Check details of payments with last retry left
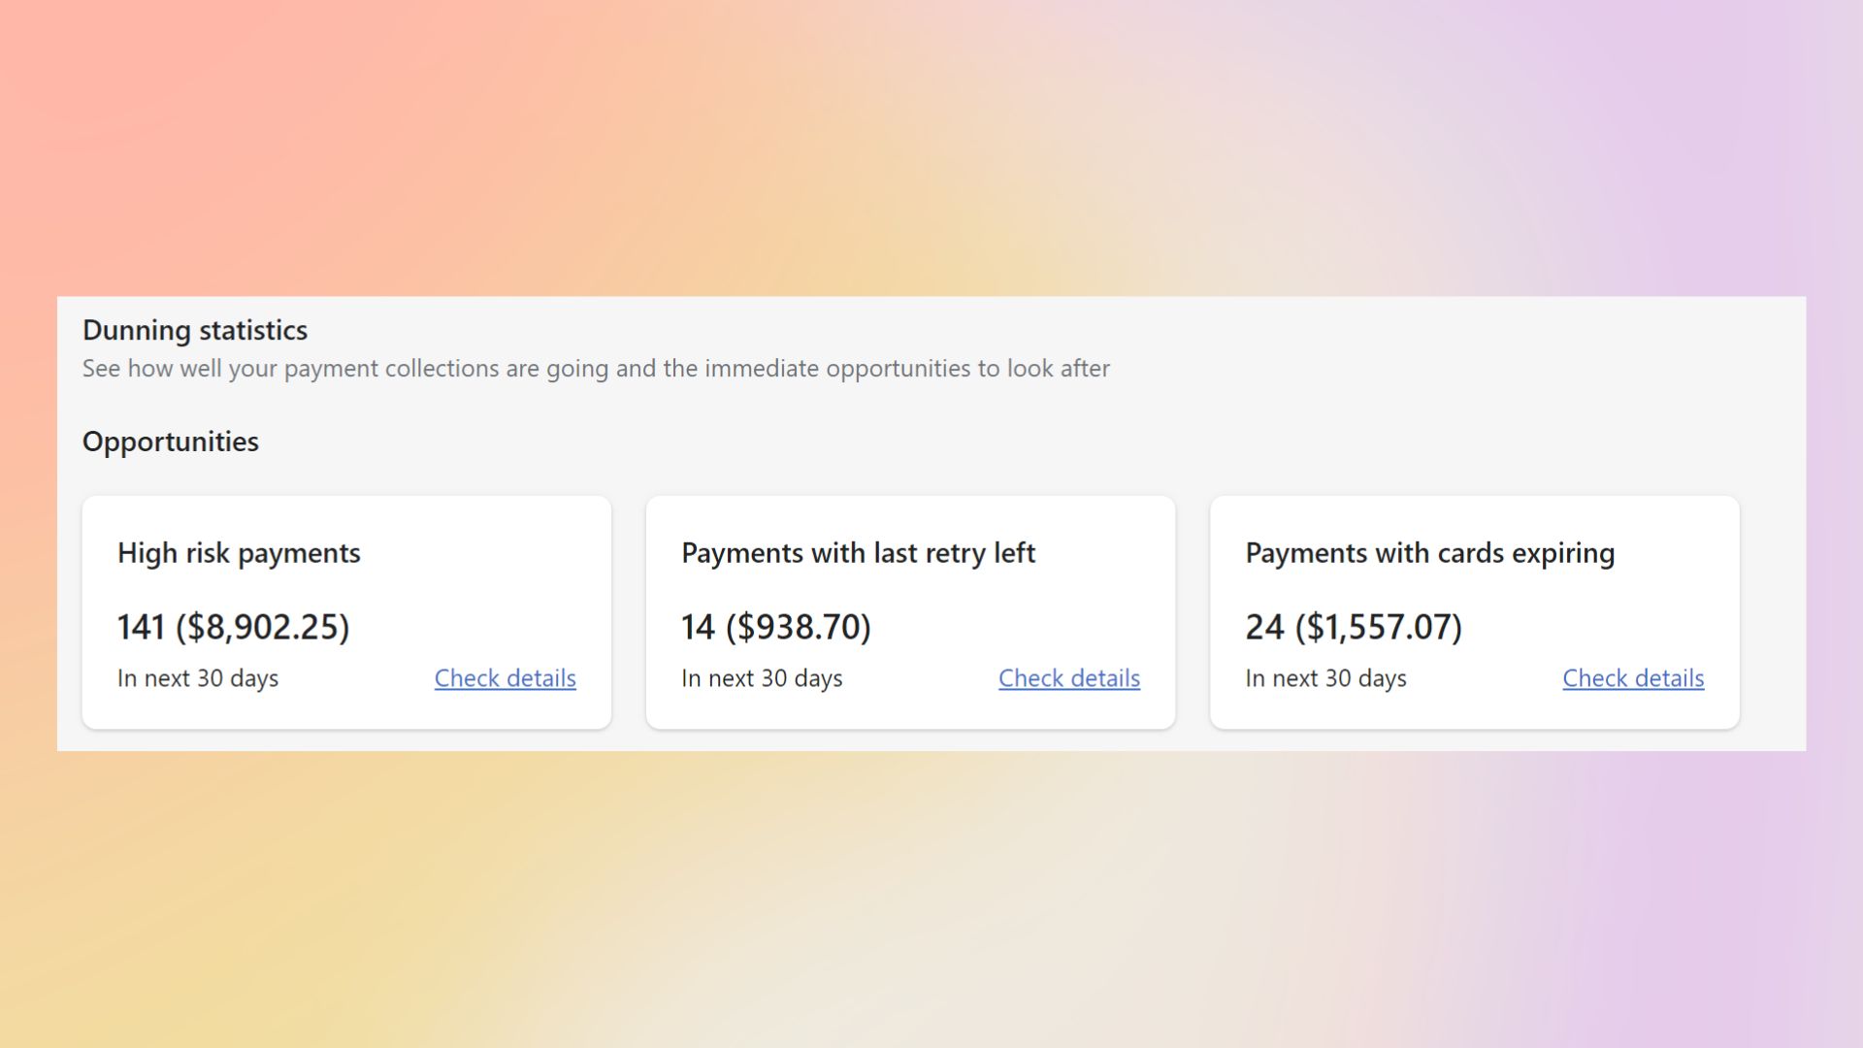Screen dimensions: 1863x1048 click(1068, 678)
